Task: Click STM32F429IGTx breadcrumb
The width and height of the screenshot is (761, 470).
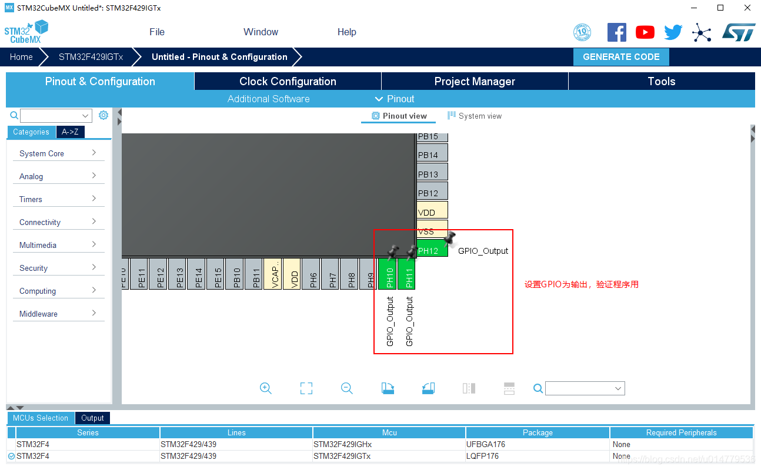Action: click(x=91, y=57)
